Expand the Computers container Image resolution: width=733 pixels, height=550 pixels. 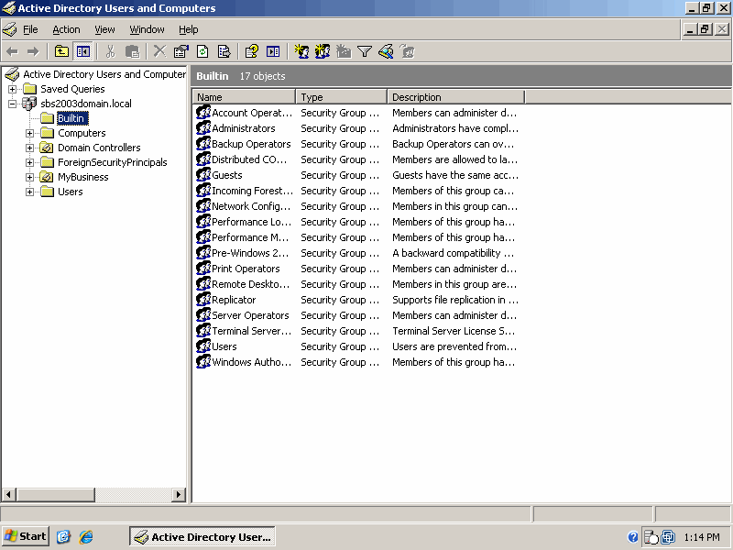[30, 133]
